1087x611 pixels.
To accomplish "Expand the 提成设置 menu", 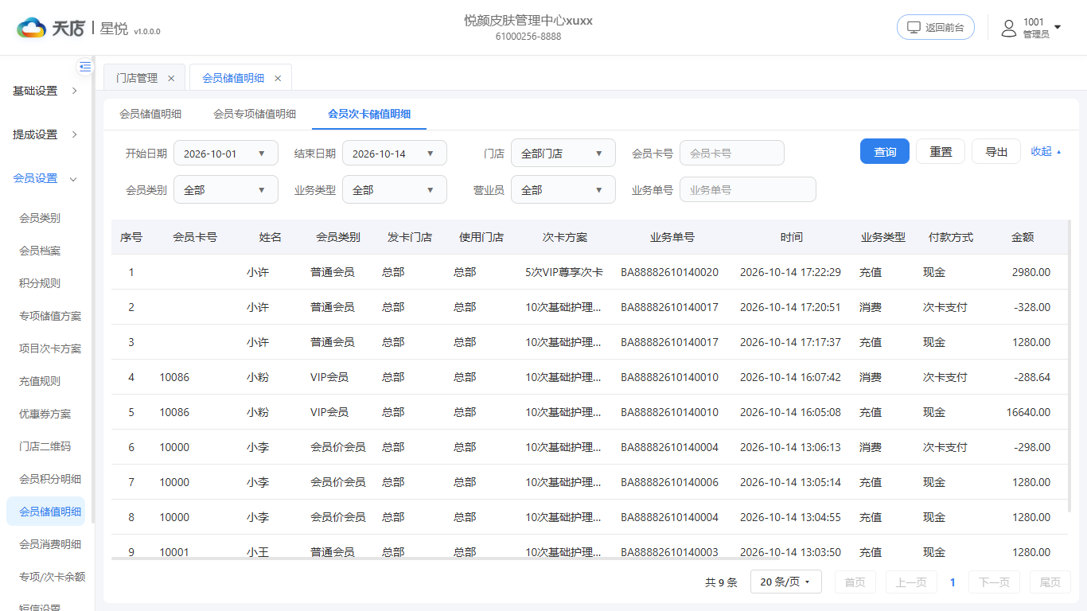I will click(x=45, y=134).
